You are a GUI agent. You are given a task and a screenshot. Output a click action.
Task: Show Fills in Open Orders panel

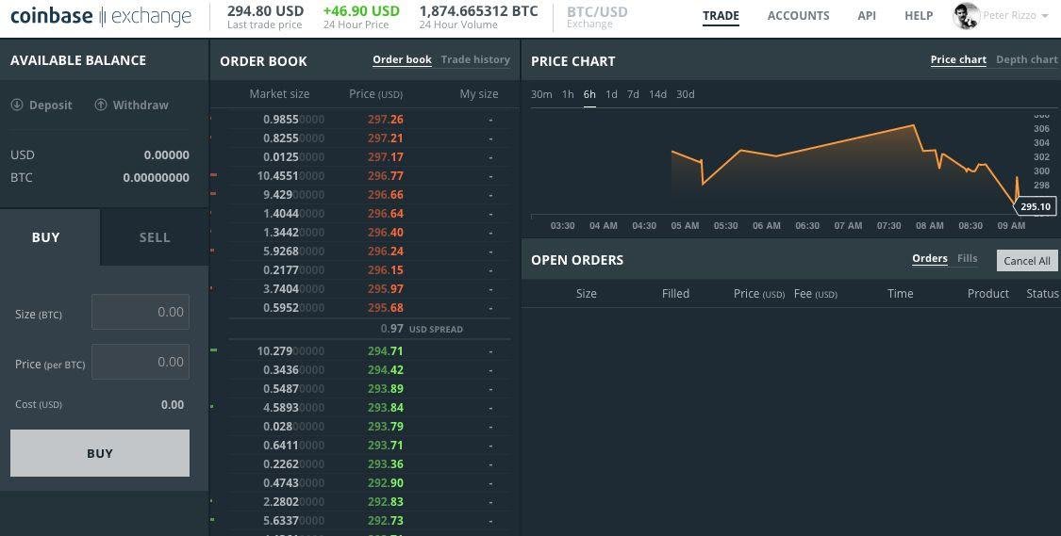[967, 258]
